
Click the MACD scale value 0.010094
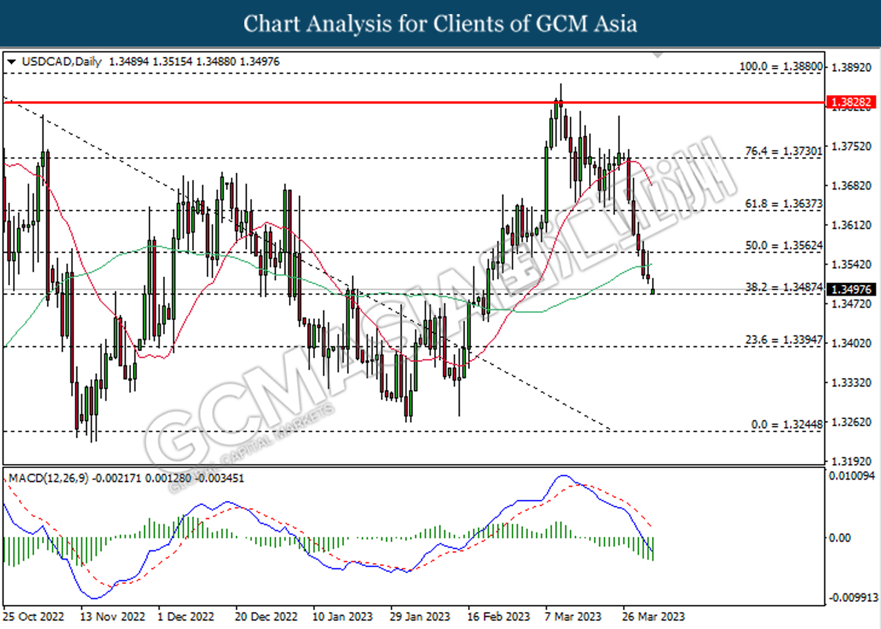(852, 476)
